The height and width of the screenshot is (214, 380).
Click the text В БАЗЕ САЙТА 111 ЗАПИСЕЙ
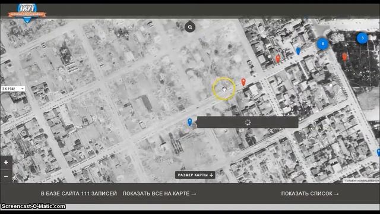(x=79, y=194)
